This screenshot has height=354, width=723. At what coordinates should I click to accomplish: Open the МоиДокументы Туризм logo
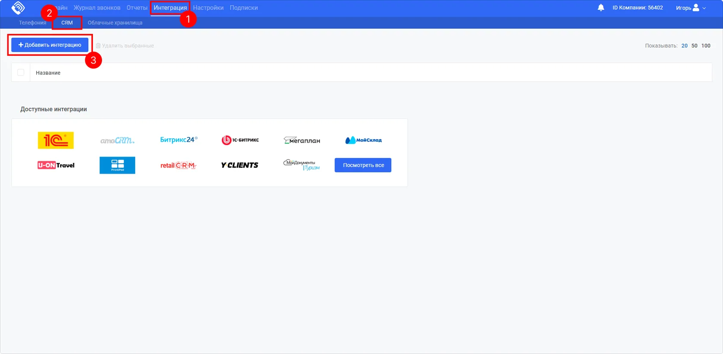click(302, 165)
